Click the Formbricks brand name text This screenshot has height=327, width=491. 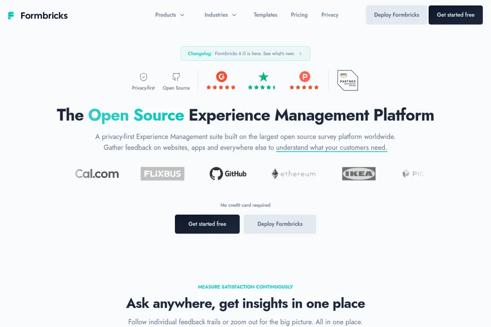coord(44,16)
